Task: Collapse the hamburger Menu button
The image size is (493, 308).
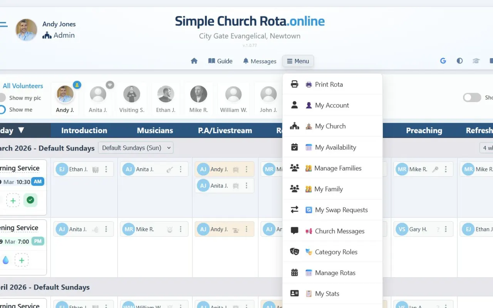Action: [x=298, y=61]
